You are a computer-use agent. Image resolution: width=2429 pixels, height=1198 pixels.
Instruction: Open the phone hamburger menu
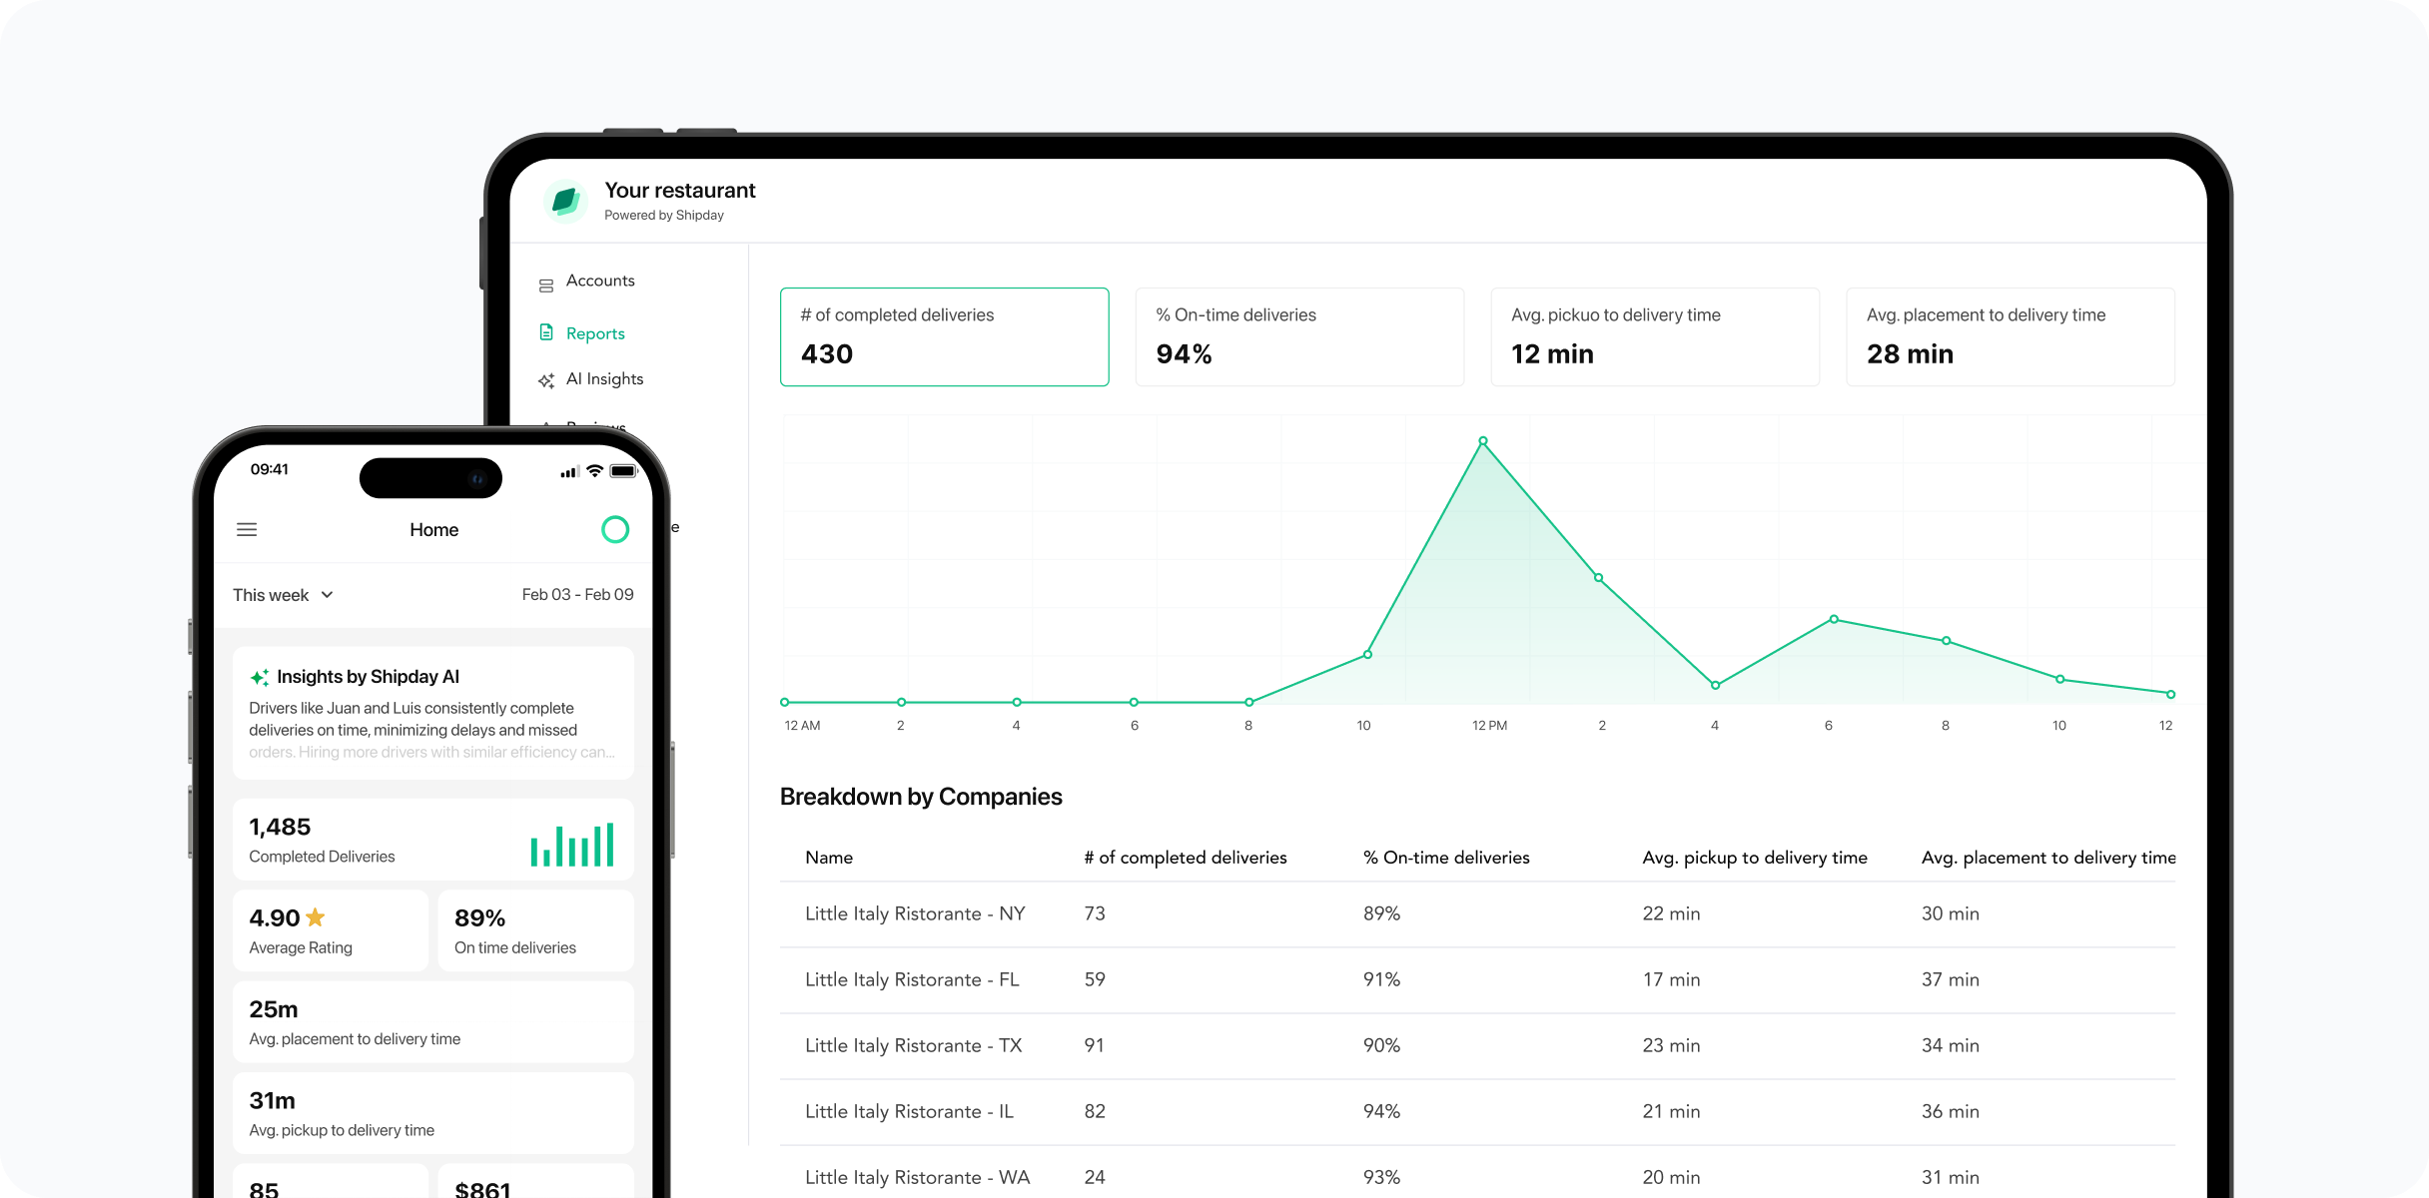(x=247, y=530)
